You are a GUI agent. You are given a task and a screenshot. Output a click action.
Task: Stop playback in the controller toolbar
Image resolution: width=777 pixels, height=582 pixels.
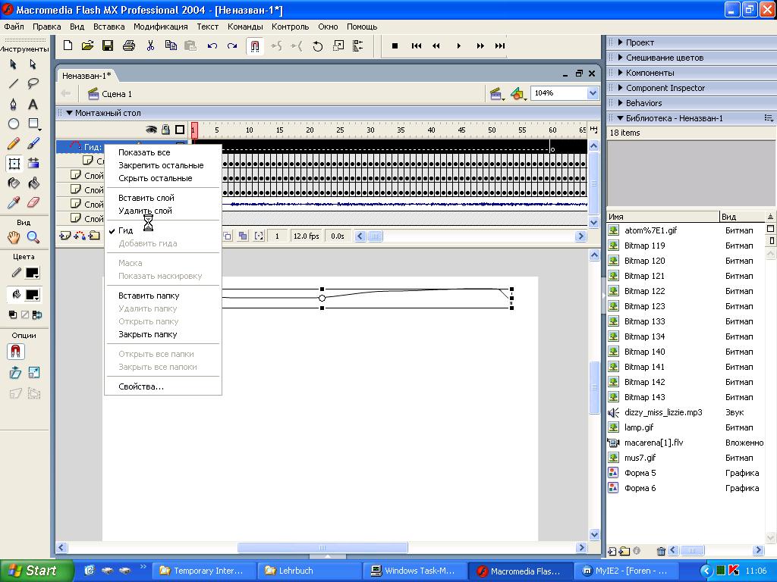click(395, 46)
